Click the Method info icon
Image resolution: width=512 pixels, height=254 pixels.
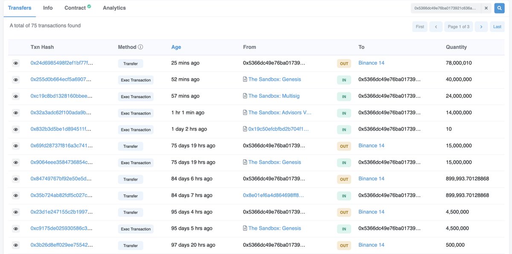(140, 47)
